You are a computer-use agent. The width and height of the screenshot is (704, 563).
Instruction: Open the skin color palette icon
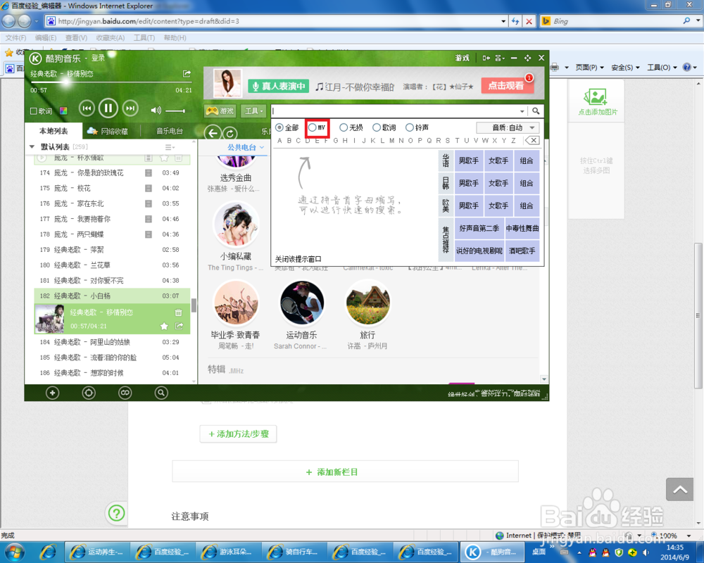point(64,111)
